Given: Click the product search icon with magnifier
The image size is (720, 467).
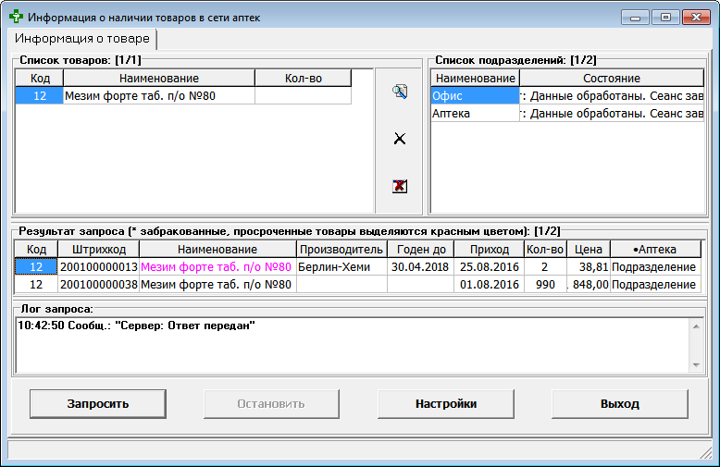Looking at the screenshot, I should click(400, 92).
